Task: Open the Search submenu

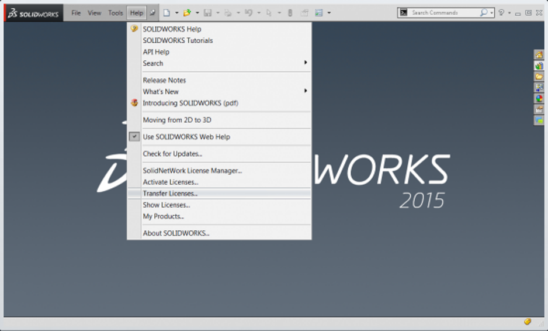Action: click(x=219, y=63)
